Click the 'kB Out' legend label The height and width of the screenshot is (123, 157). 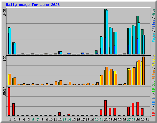pos(154,87)
